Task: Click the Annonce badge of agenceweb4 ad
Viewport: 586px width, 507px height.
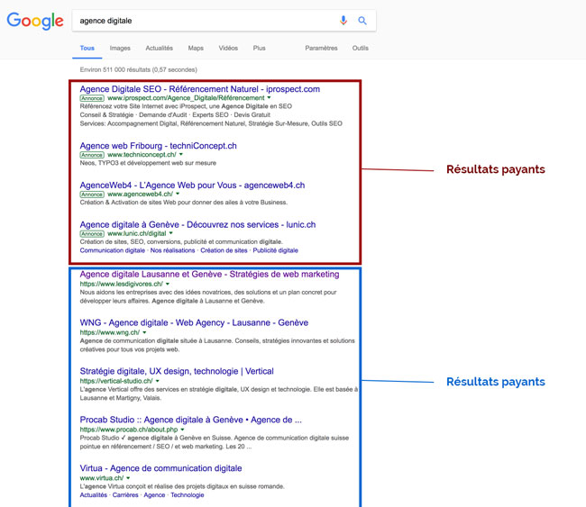Action: (x=92, y=195)
